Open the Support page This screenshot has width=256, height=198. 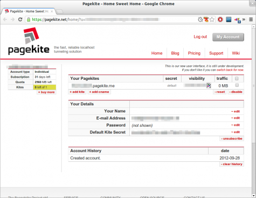216,53
